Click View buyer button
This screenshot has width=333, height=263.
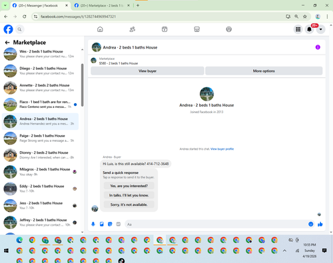tap(147, 71)
